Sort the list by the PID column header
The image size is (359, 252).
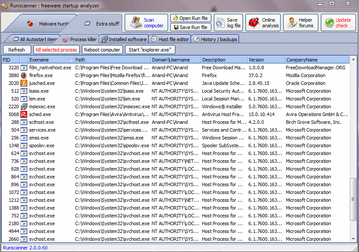(x=11, y=60)
